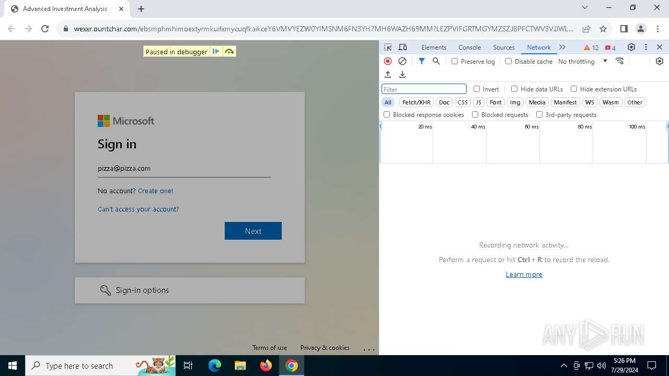Image resolution: width=669 pixels, height=376 pixels.
Task: Click the Next button
Action: tap(253, 231)
